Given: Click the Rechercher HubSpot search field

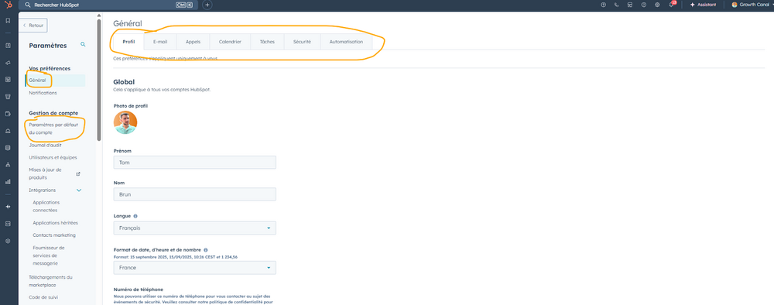Looking at the screenshot, I should pos(108,5).
